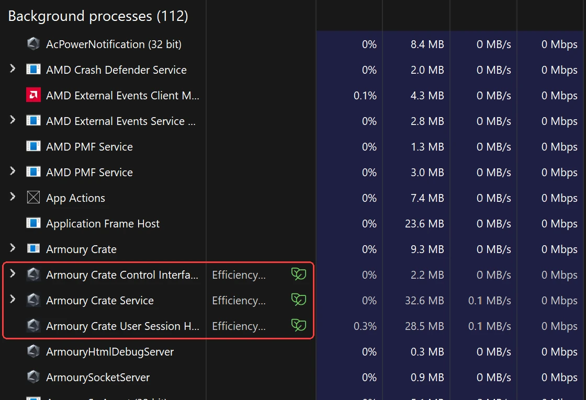586x400 pixels.
Task: Click the ArmouryHtmlDebugServer icon
Action: 33,351
